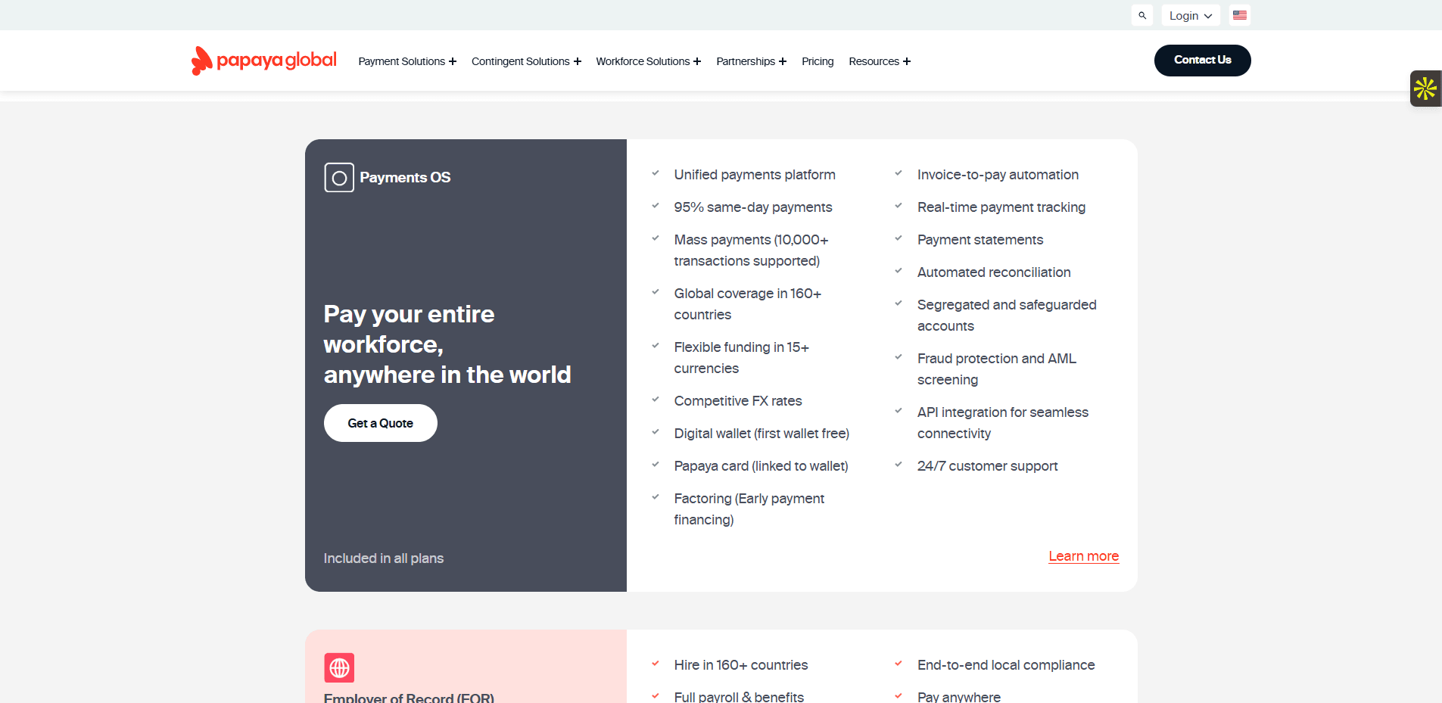Viewport: 1442px width, 703px height.
Task: Click checkmark beside Unified payments platform
Action: click(x=656, y=174)
